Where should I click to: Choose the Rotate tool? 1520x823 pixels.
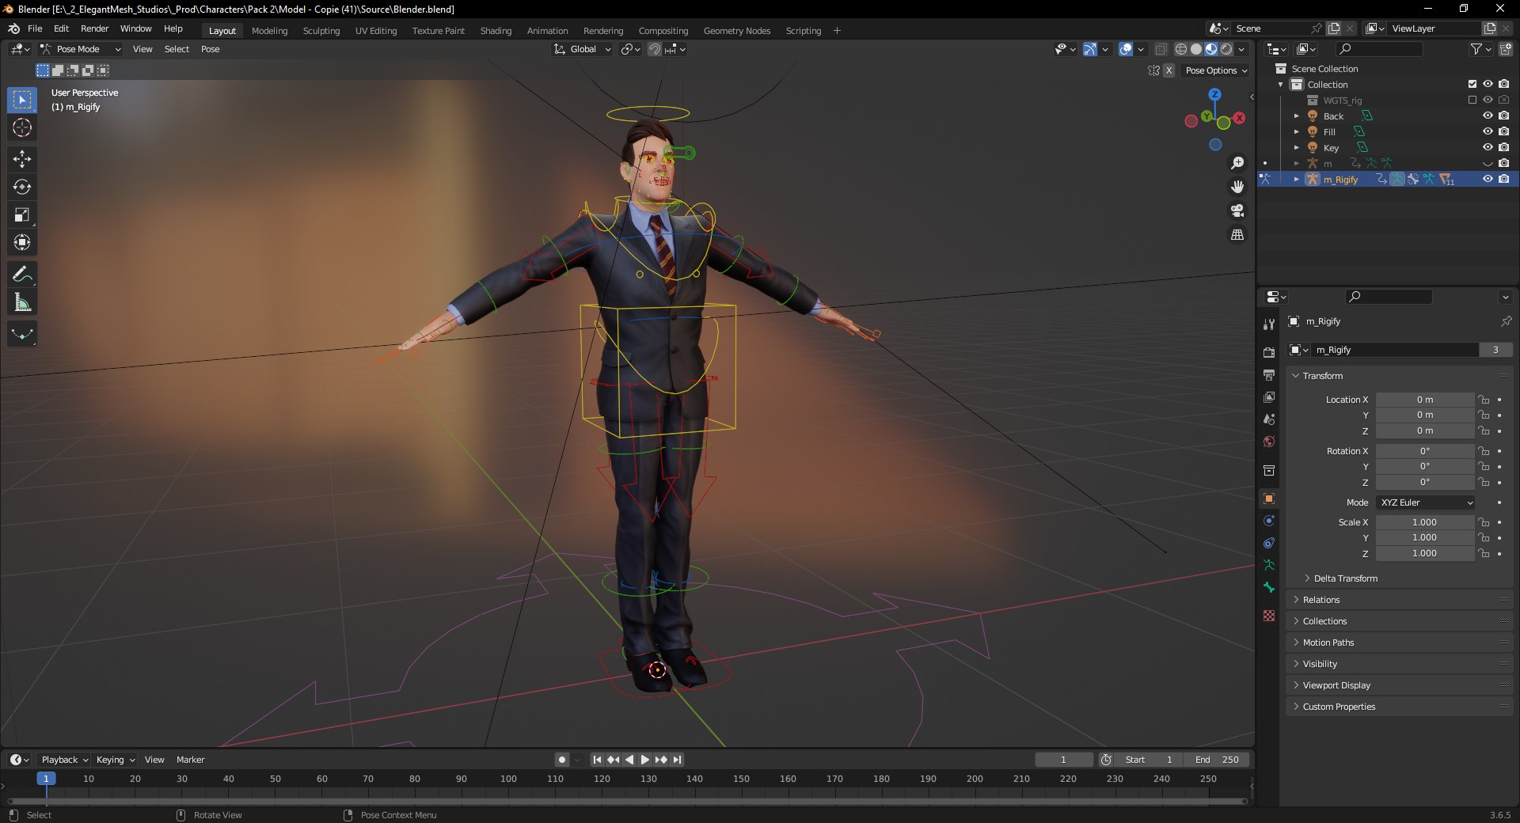click(x=22, y=187)
